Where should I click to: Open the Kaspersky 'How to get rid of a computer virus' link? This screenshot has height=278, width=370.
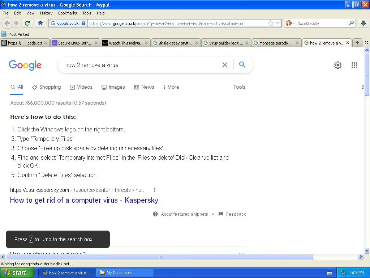[x=84, y=200]
